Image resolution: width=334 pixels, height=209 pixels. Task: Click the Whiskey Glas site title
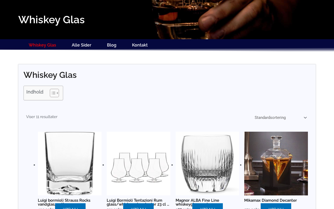tap(51, 20)
